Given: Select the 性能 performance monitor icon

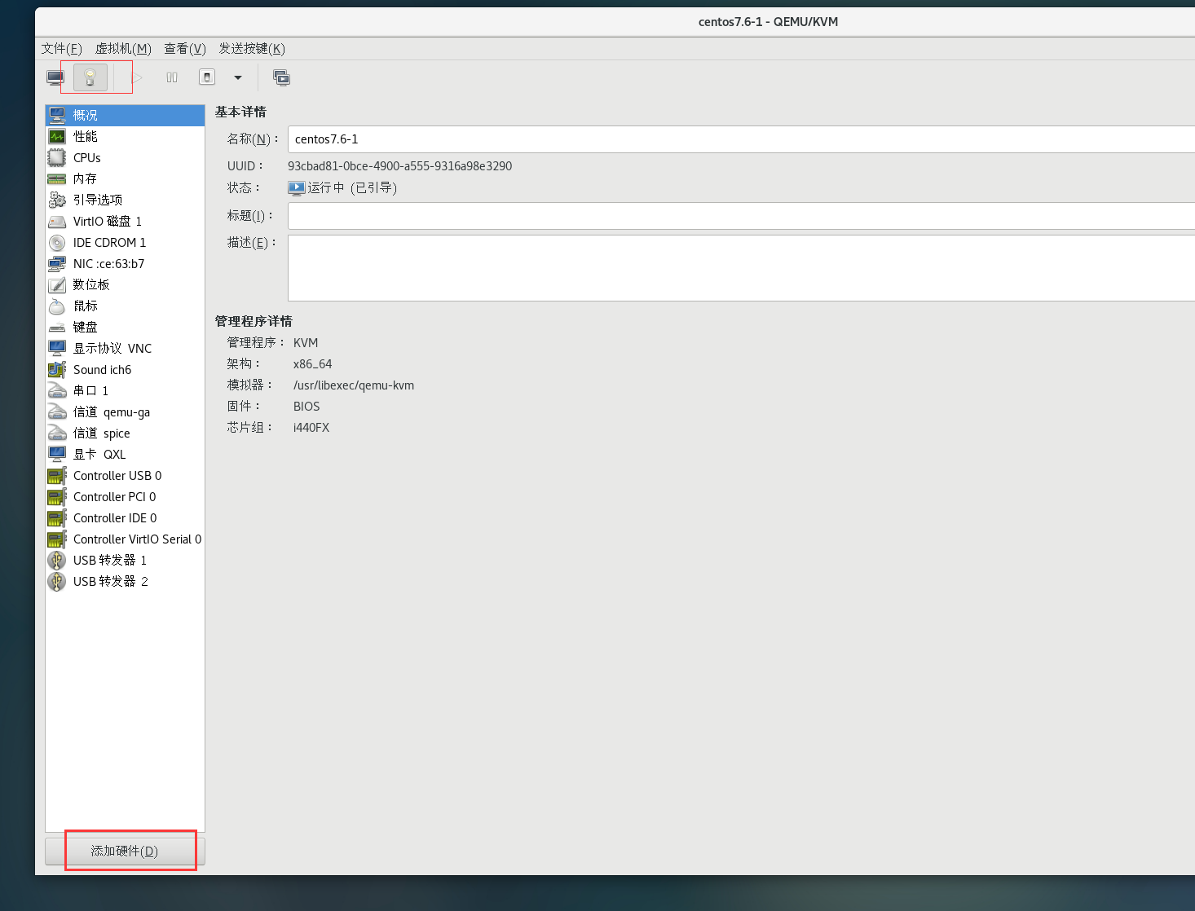Looking at the screenshot, I should [x=57, y=137].
